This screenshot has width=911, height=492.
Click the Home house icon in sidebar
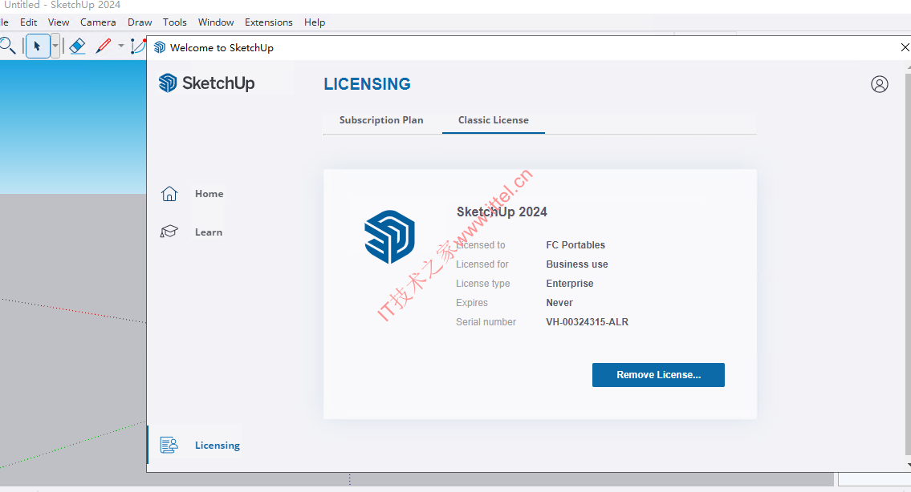pyautogui.click(x=169, y=194)
